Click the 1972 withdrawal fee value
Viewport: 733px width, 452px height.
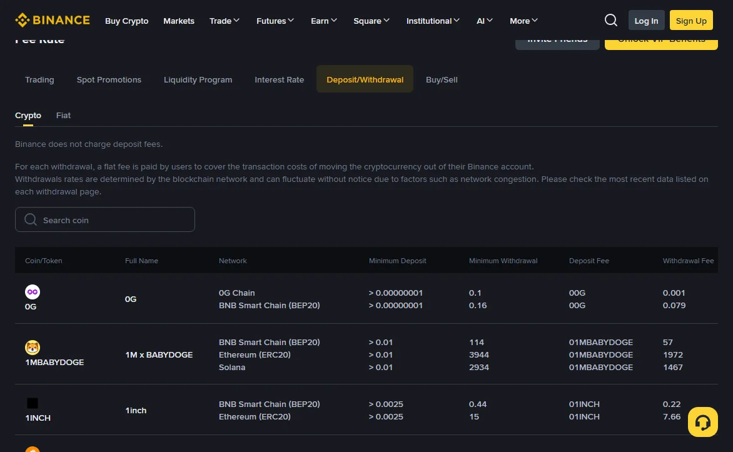[x=673, y=354]
